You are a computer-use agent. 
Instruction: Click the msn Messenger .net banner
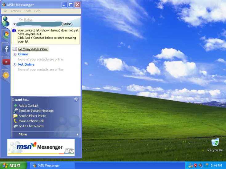point(41,147)
